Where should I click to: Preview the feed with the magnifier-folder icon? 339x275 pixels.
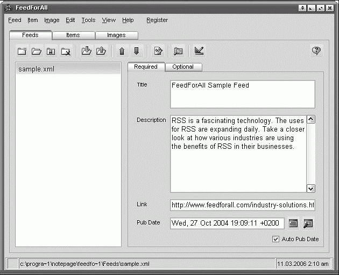178,51
